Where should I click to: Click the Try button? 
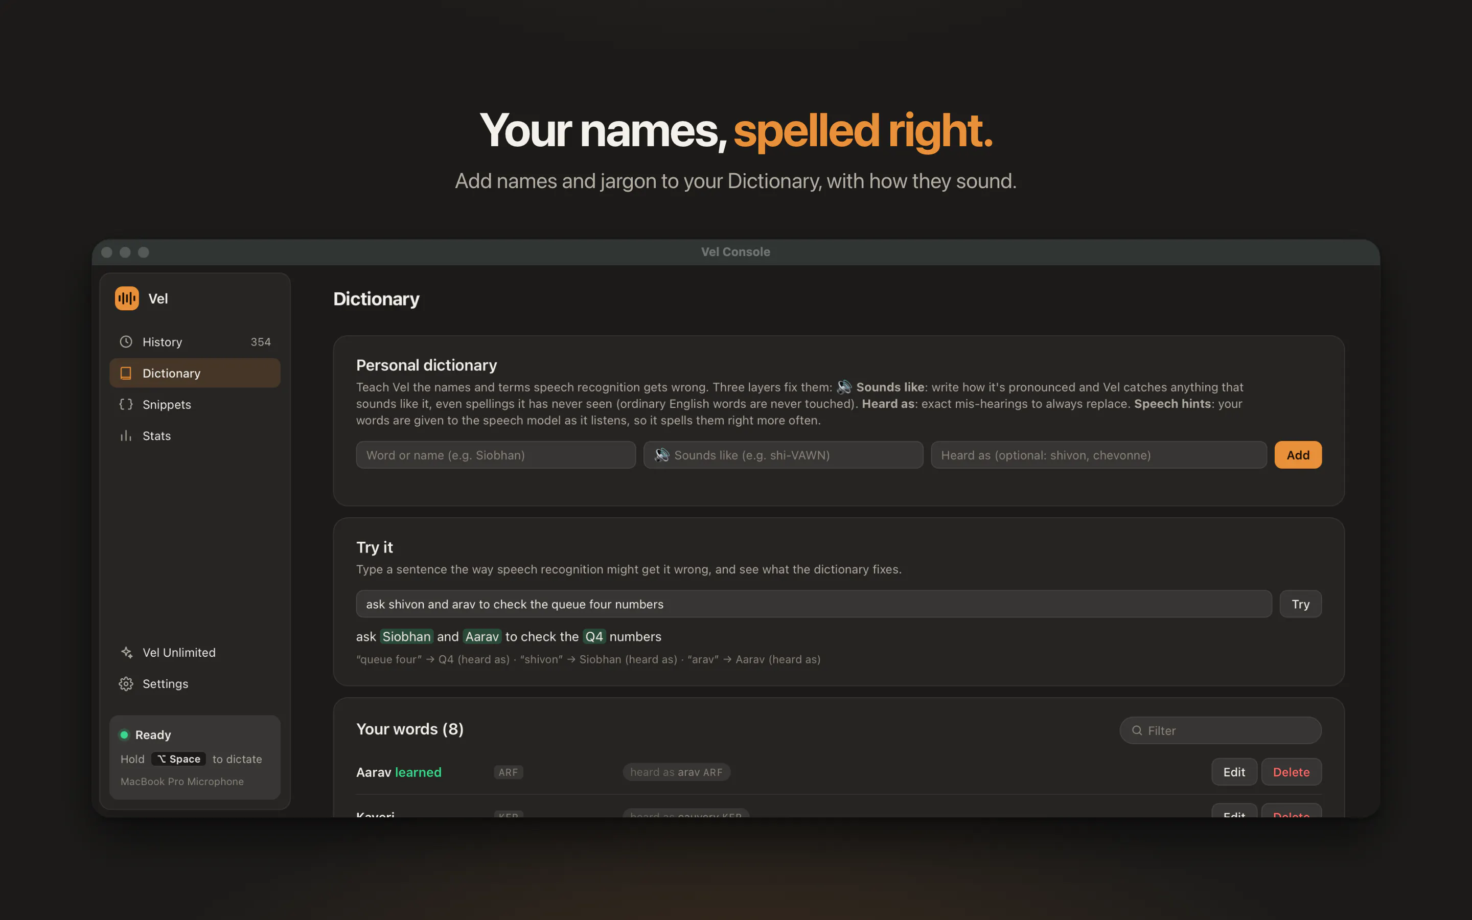(1300, 604)
